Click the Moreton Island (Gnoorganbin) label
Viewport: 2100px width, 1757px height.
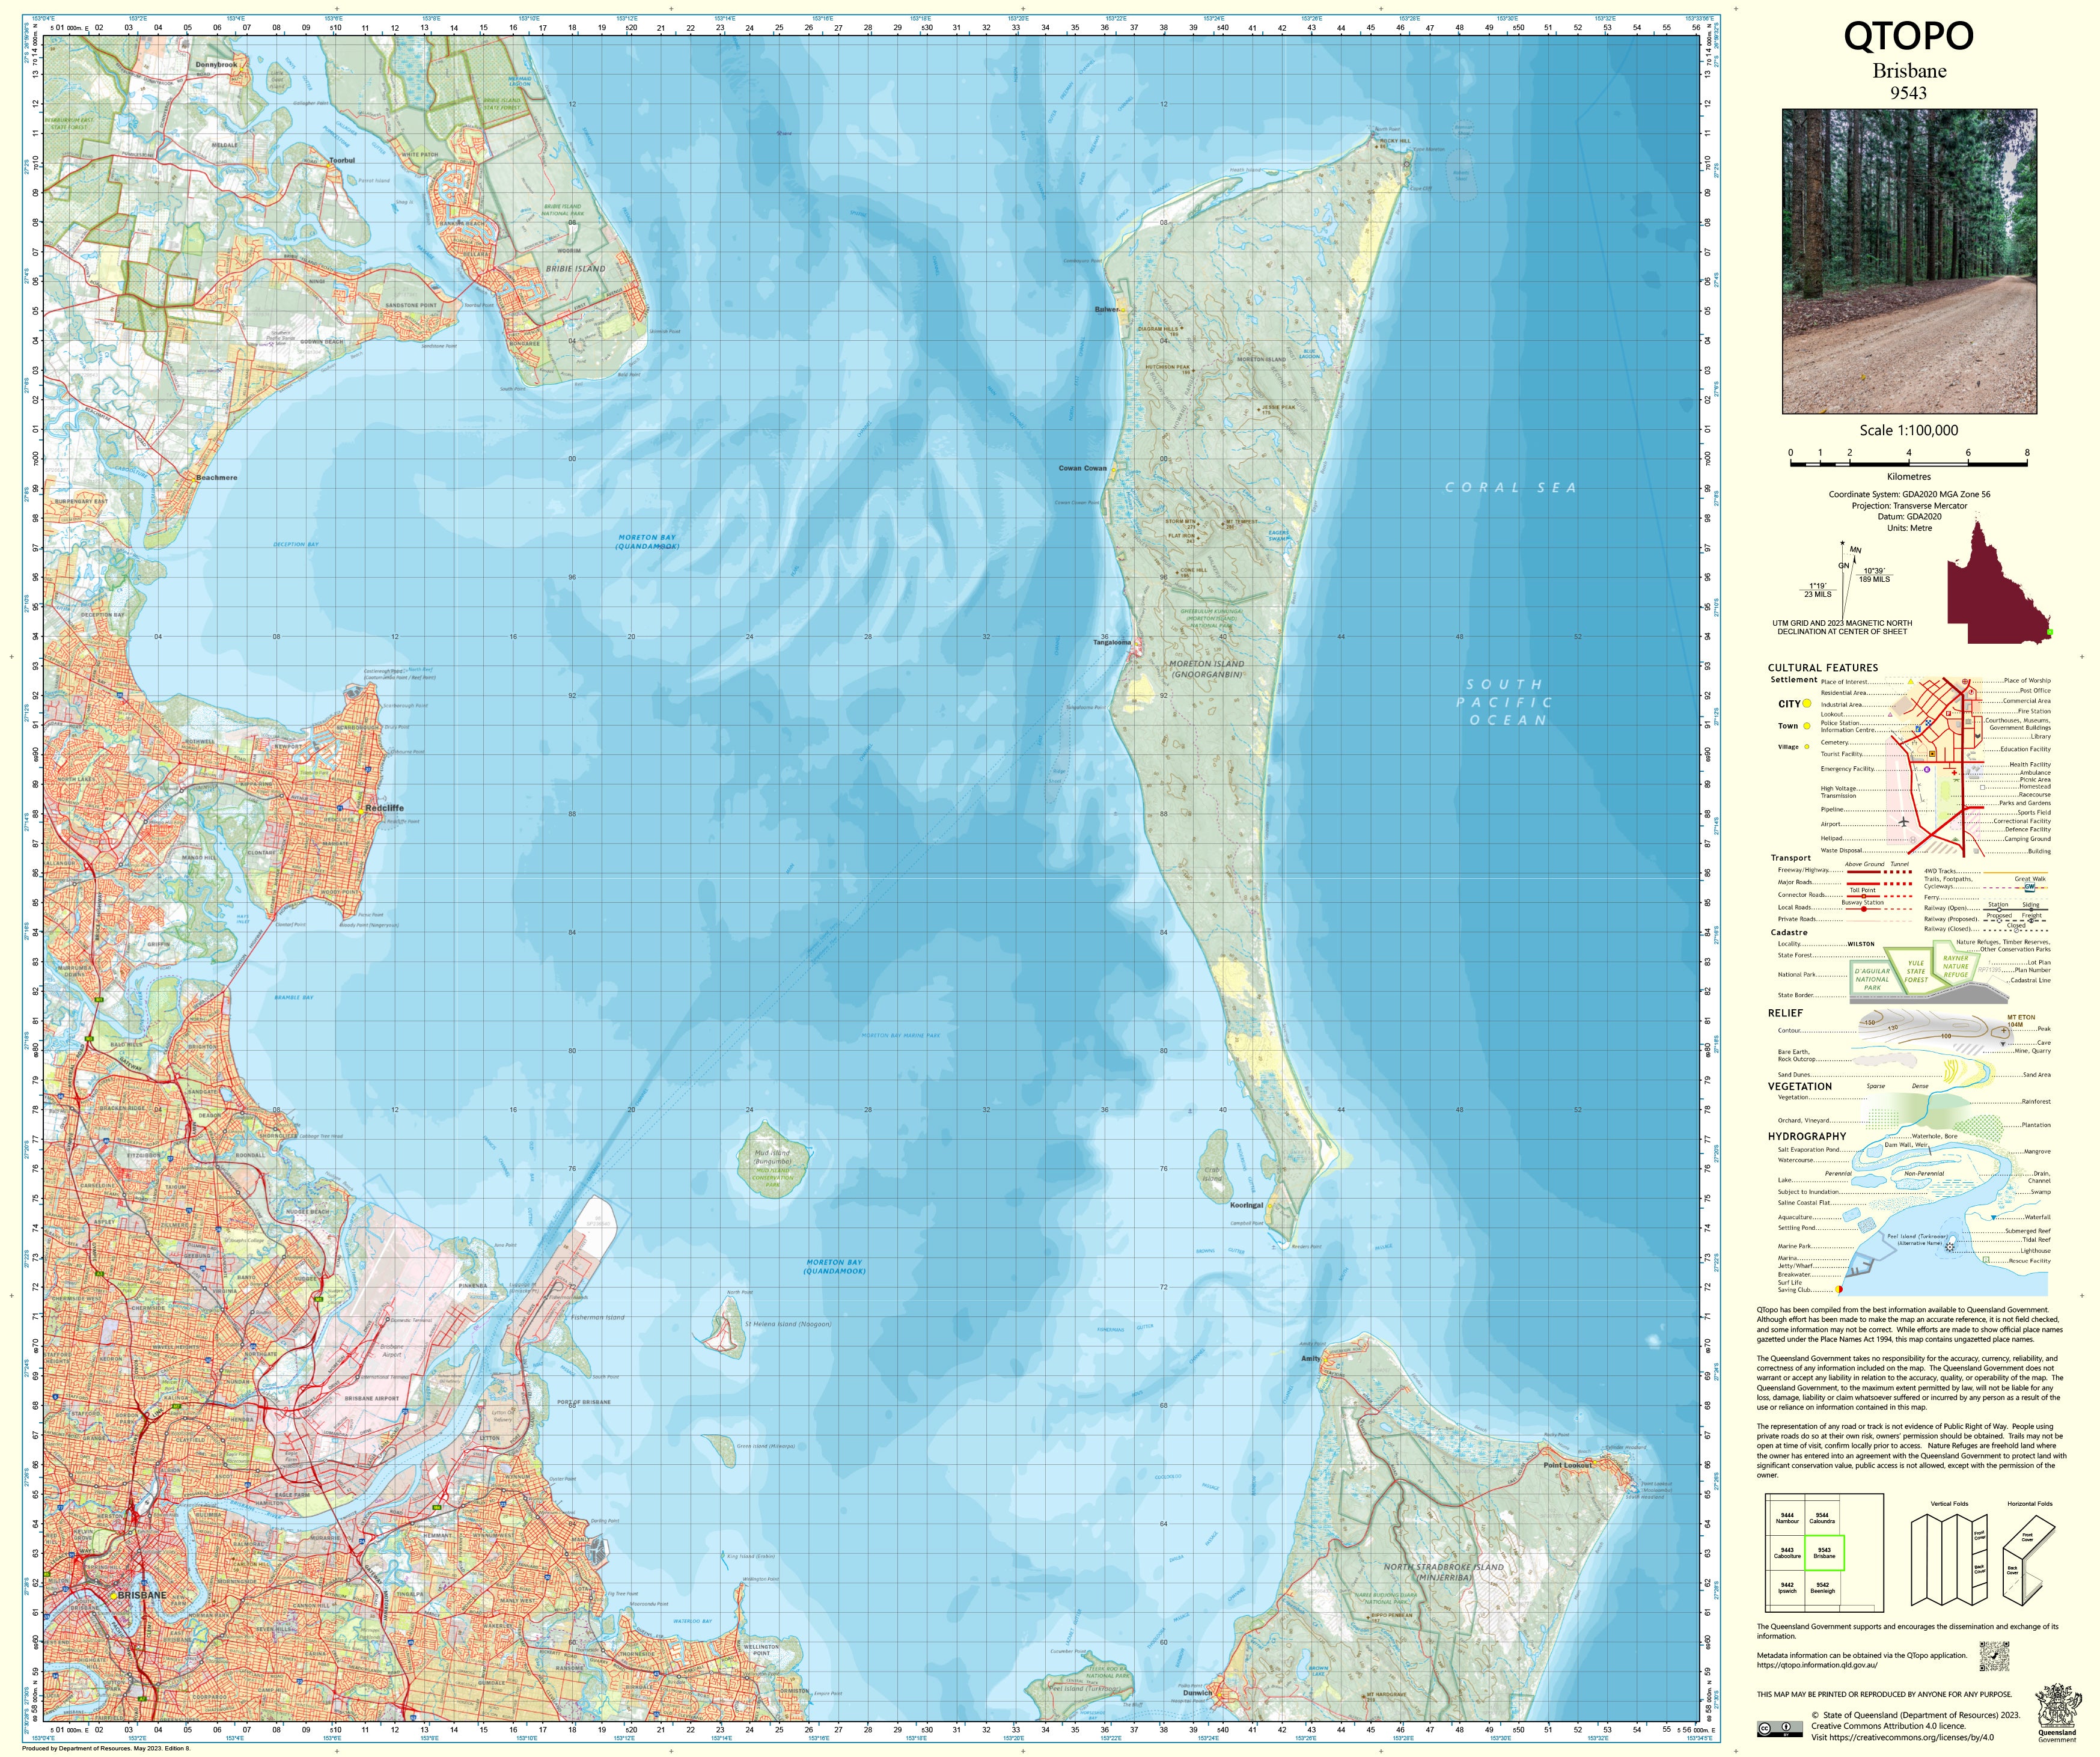[1206, 668]
